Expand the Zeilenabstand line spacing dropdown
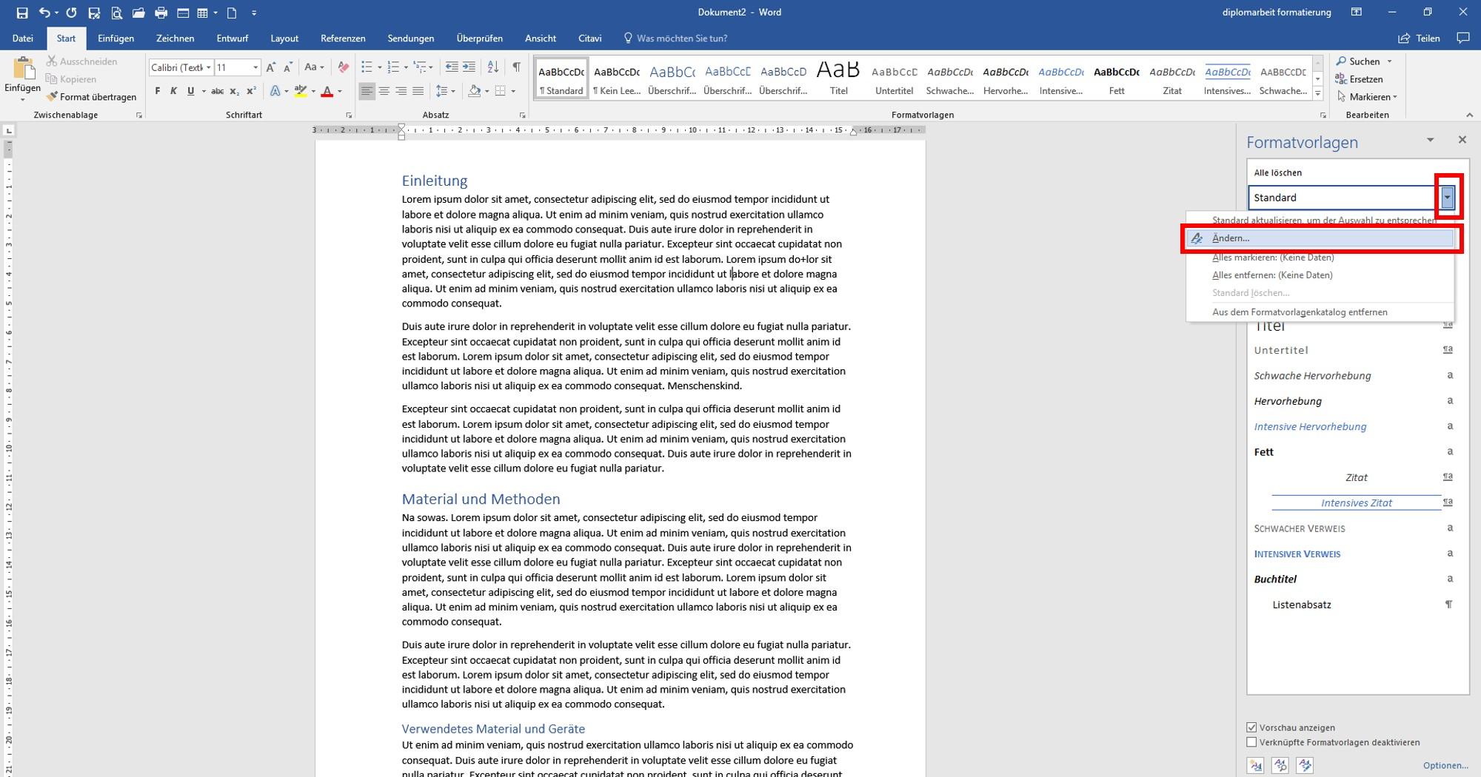The width and height of the screenshot is (1481, 777). click(x=452, y=91)
